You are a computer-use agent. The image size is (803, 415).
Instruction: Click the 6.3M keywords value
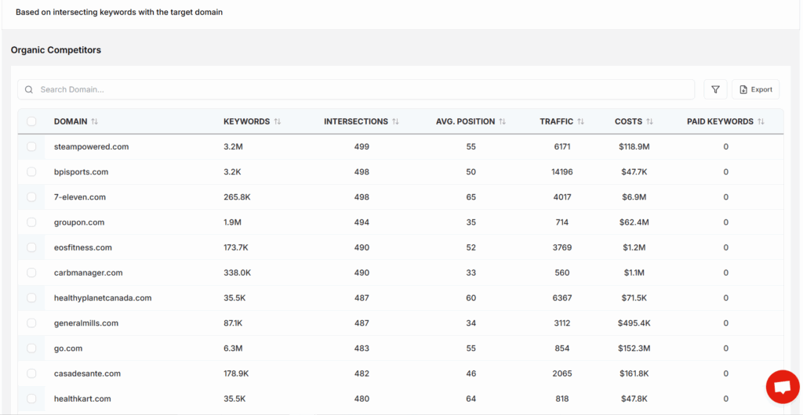[x=233, y=348]
